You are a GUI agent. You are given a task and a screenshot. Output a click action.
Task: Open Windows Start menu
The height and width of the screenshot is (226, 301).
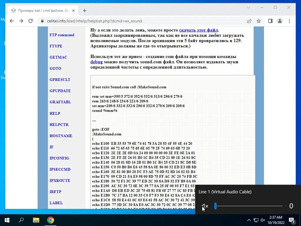click(x=7, y=220)
